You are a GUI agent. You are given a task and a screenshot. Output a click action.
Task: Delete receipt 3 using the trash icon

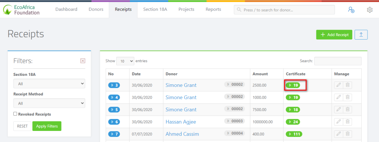pos(347,85)
